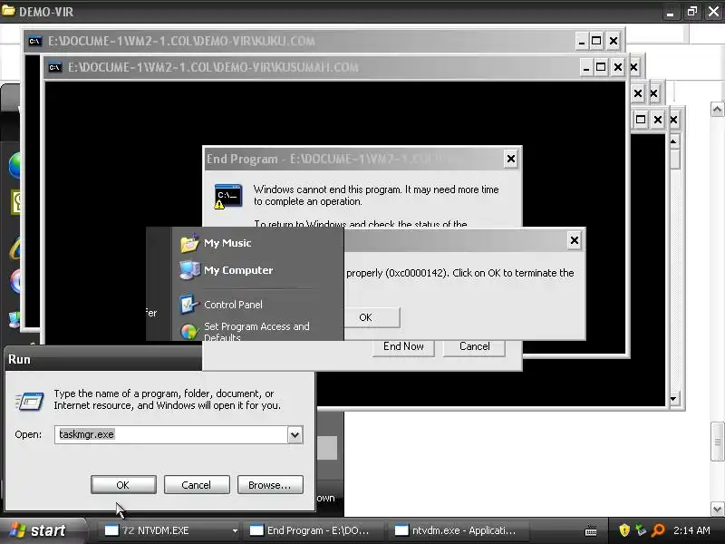Click the KUKU.COM window console title icon

(34, 41)
